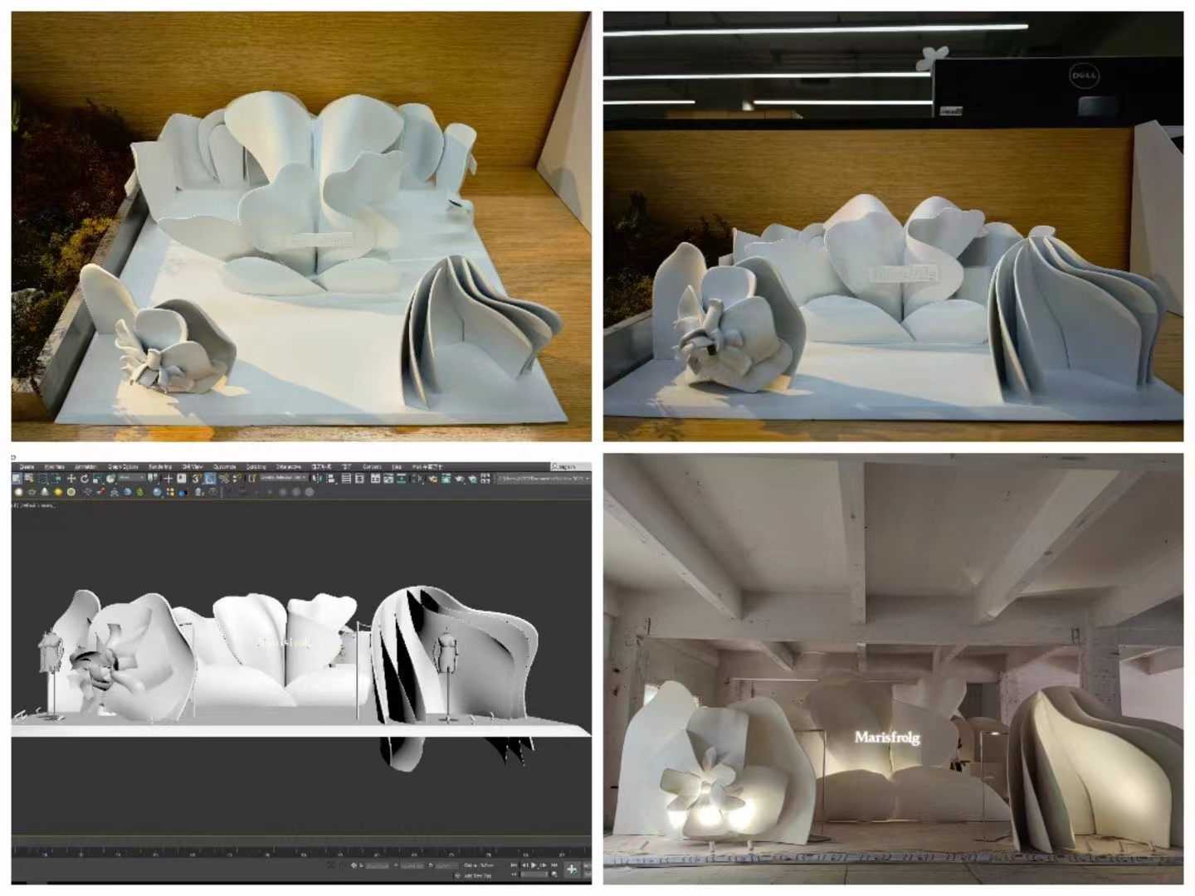Open Time Configuration
The image size is (1195, 896).
point(554,874)
